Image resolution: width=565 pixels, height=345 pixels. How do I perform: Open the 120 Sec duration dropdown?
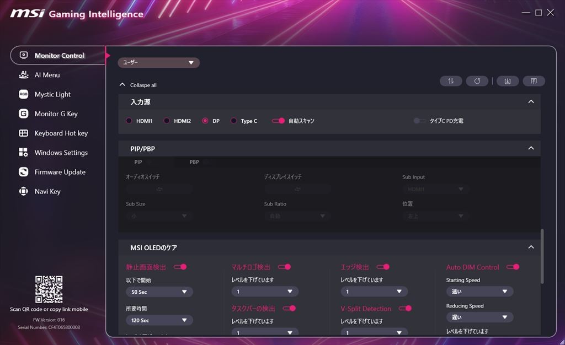click(x=159, y=320)
